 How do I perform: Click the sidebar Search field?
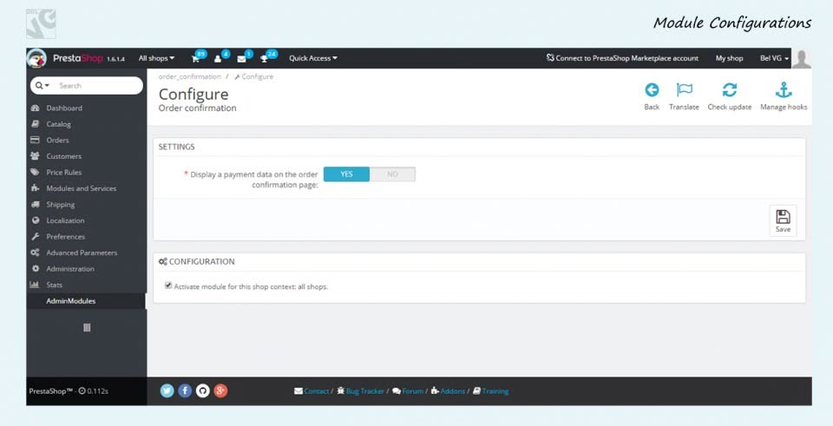click(x=95, y=85)
